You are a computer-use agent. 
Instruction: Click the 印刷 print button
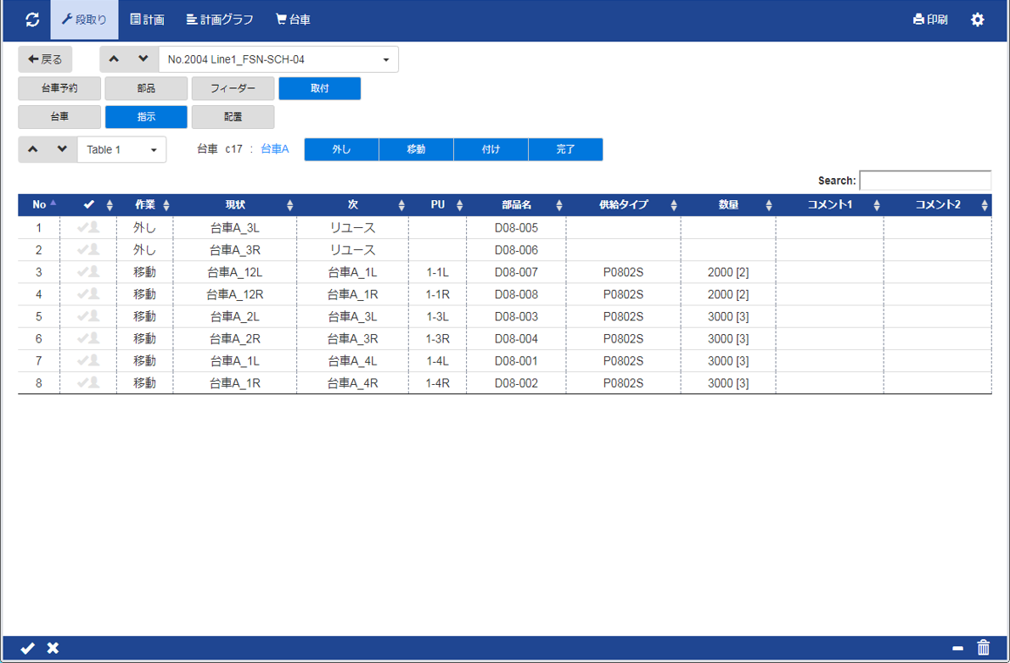point(930,19)
